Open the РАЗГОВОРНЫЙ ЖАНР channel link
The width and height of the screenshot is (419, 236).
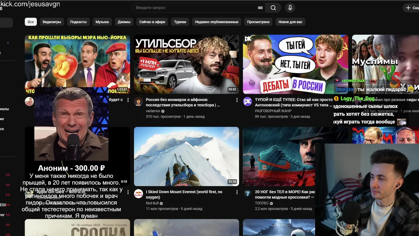coord(273,111)
